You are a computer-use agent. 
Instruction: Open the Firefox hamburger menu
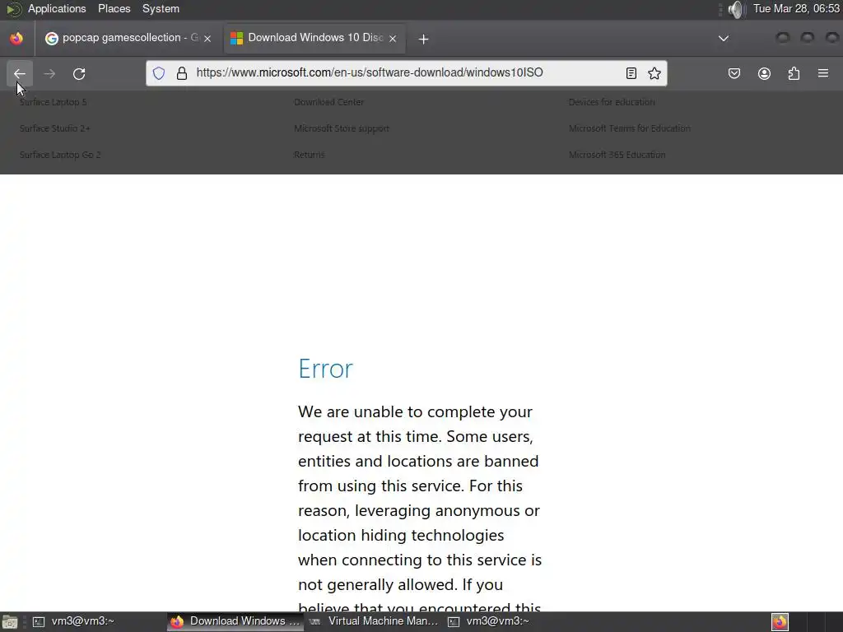[x=823, y=73]
